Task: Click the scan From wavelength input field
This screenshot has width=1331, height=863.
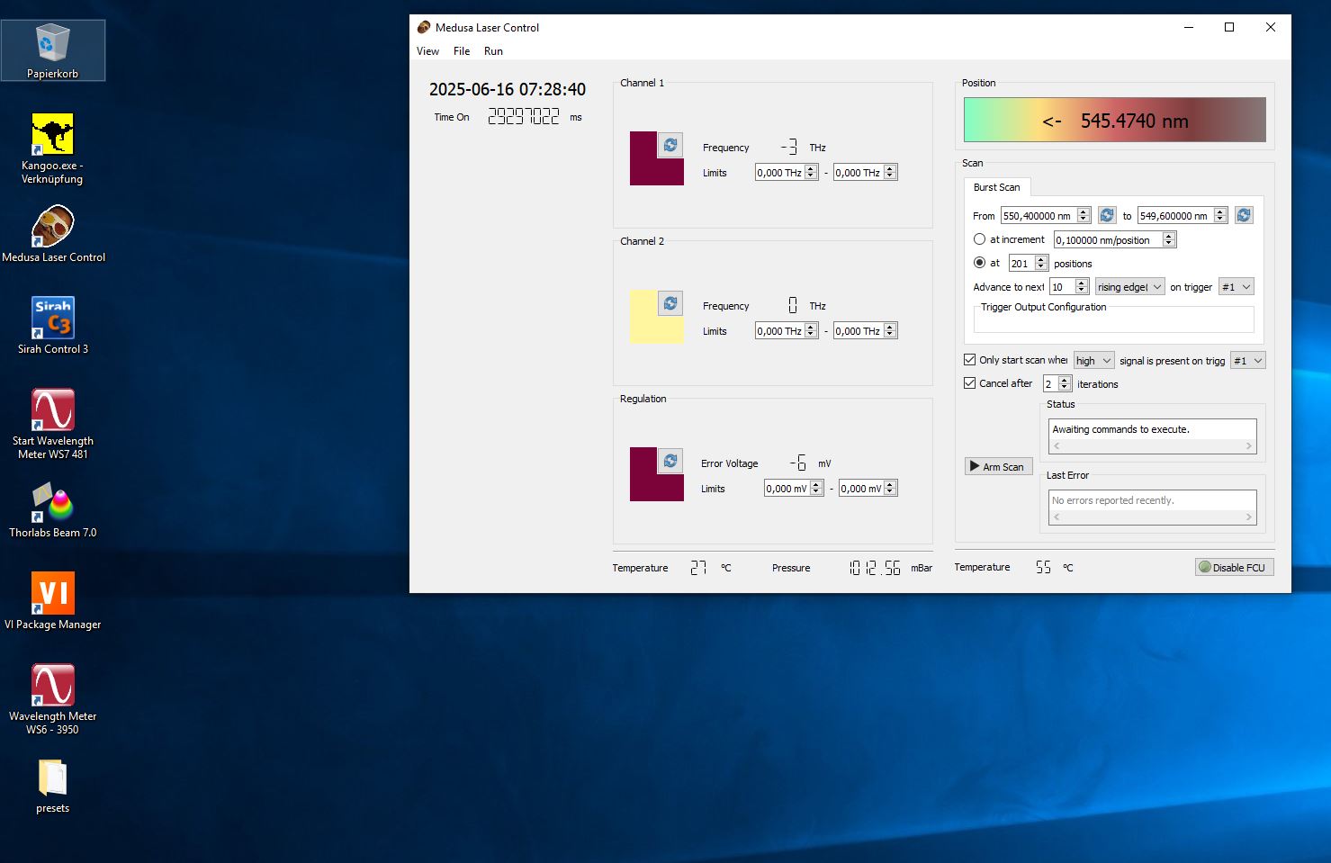Action: [x=1038, y=216]
